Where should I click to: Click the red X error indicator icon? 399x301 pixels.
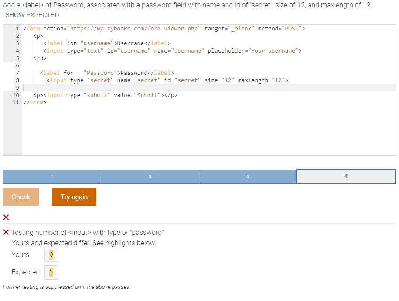click(5, 217)
